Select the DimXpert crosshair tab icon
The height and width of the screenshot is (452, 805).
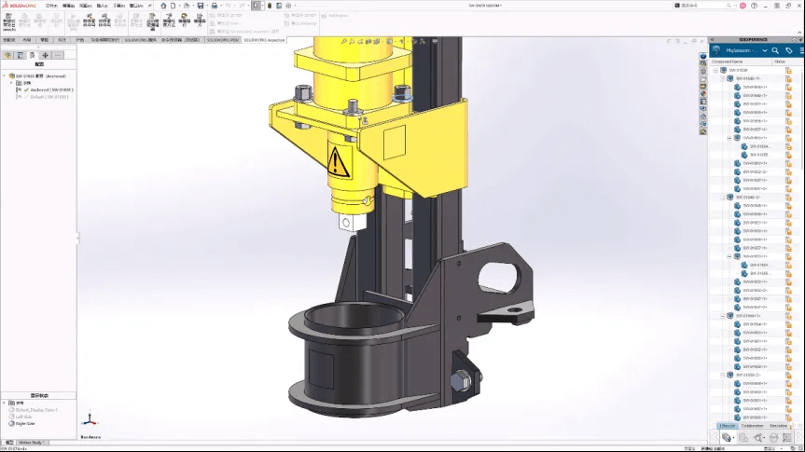coord(44,56)
